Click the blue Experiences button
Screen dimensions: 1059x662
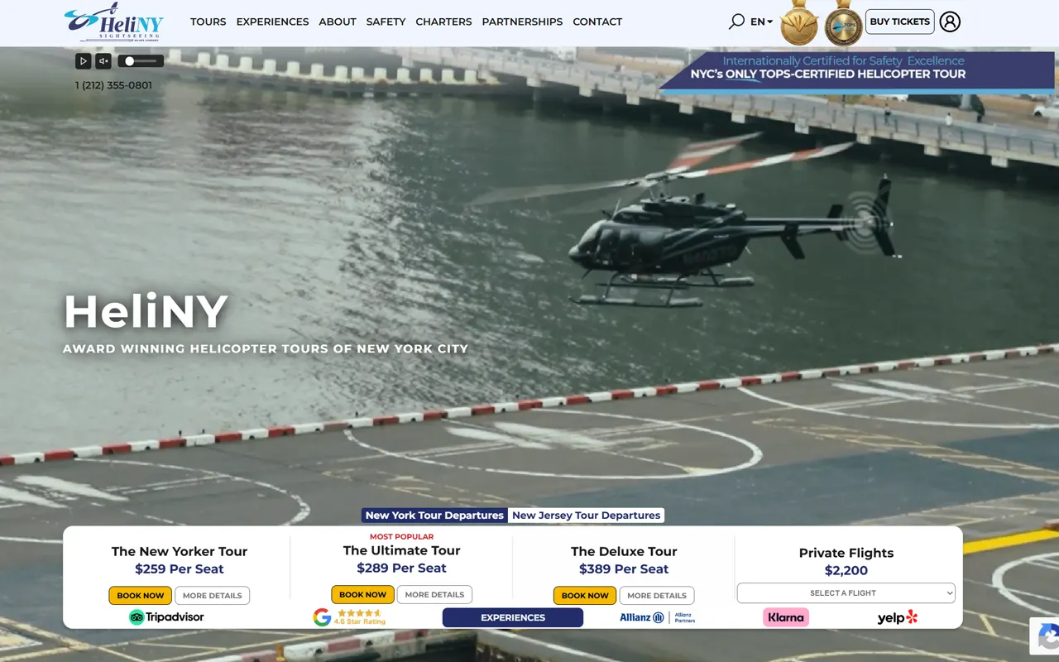click(513, 617)
